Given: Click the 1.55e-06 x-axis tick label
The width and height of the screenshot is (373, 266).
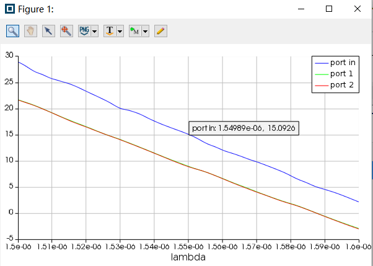Looking at the screenshot, I should (188, 247).
